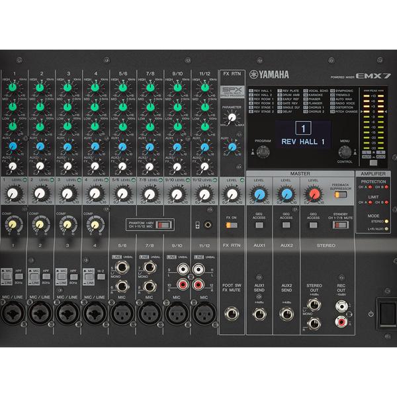Push the STEREO GEQ ACCESS button
The width and height of the screenshot is (397, 397).
click(x=314, y=225)
